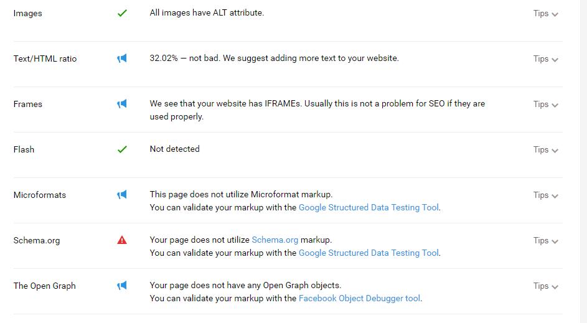The width and height of the screenshot is (587, 323).
Task: Open Google Structured Data Testing Tool under Microformats
Action: click(x=369, y=207)
